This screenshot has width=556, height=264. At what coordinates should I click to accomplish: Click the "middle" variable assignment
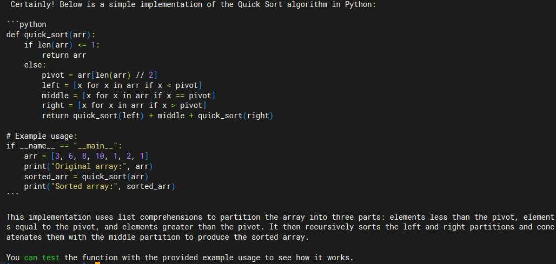(x=55, y=96)
